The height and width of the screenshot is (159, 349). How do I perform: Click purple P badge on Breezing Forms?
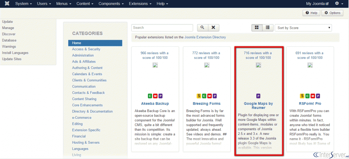point(215,96)
